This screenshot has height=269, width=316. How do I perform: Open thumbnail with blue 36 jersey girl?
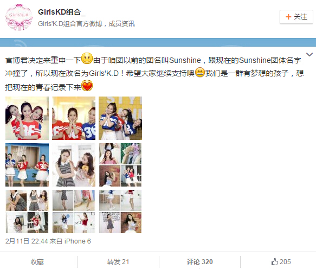[x=74, y=118]
